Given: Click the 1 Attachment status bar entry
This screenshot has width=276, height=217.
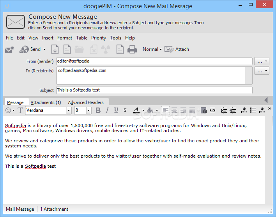Looking at the screenshot, I should point(54,209).
